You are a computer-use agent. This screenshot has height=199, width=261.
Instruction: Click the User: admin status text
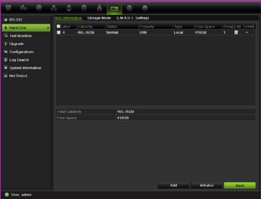tap(21, 195)
